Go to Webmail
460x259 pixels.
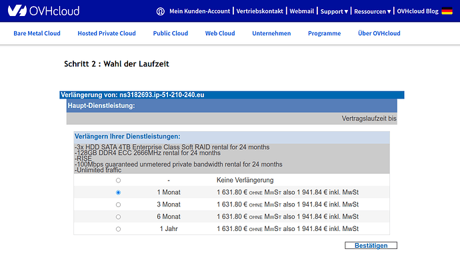(x=301, y=11)
